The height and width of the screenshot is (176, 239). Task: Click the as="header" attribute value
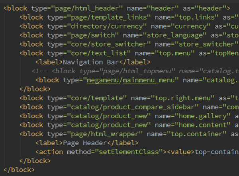coord(211,8)
